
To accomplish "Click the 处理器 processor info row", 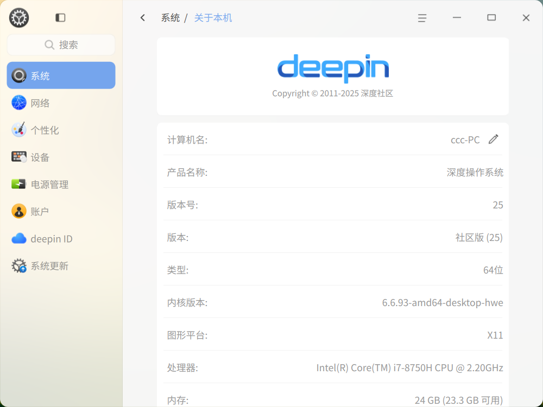I will click(333, 367).
